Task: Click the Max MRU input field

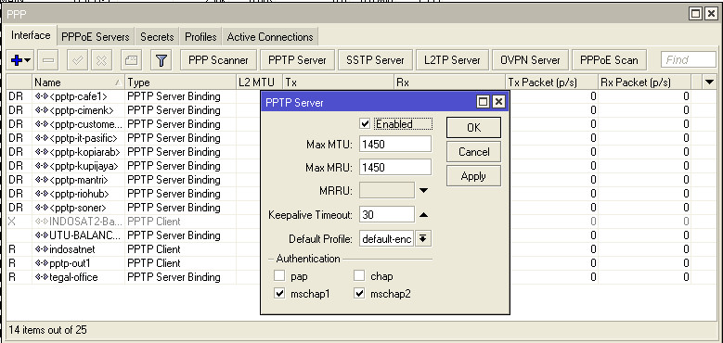Action: [395, 167]
